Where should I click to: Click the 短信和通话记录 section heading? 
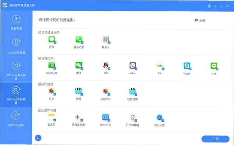point(49,33)
